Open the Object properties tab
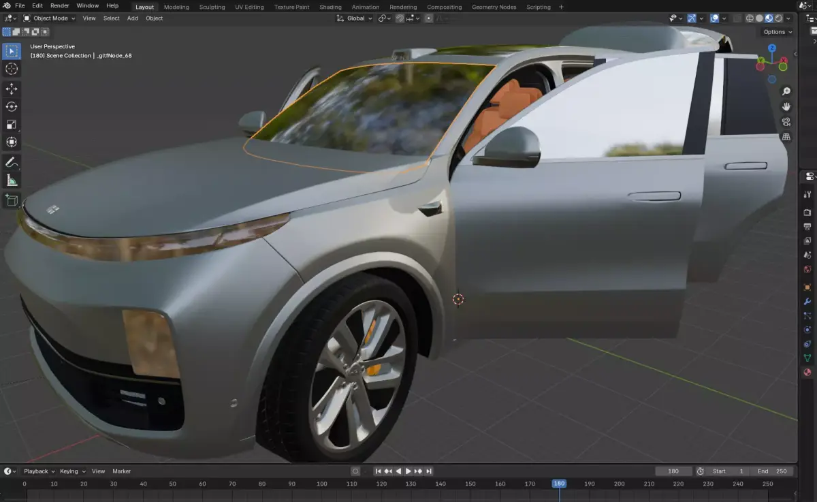The width and height of the screenshot is (817, 502). pos(807,287)
